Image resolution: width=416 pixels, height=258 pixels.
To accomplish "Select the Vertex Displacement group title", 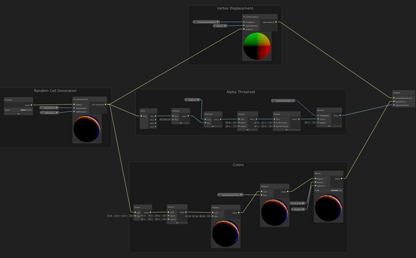I will pyautogui.click(x=235, y=8).
